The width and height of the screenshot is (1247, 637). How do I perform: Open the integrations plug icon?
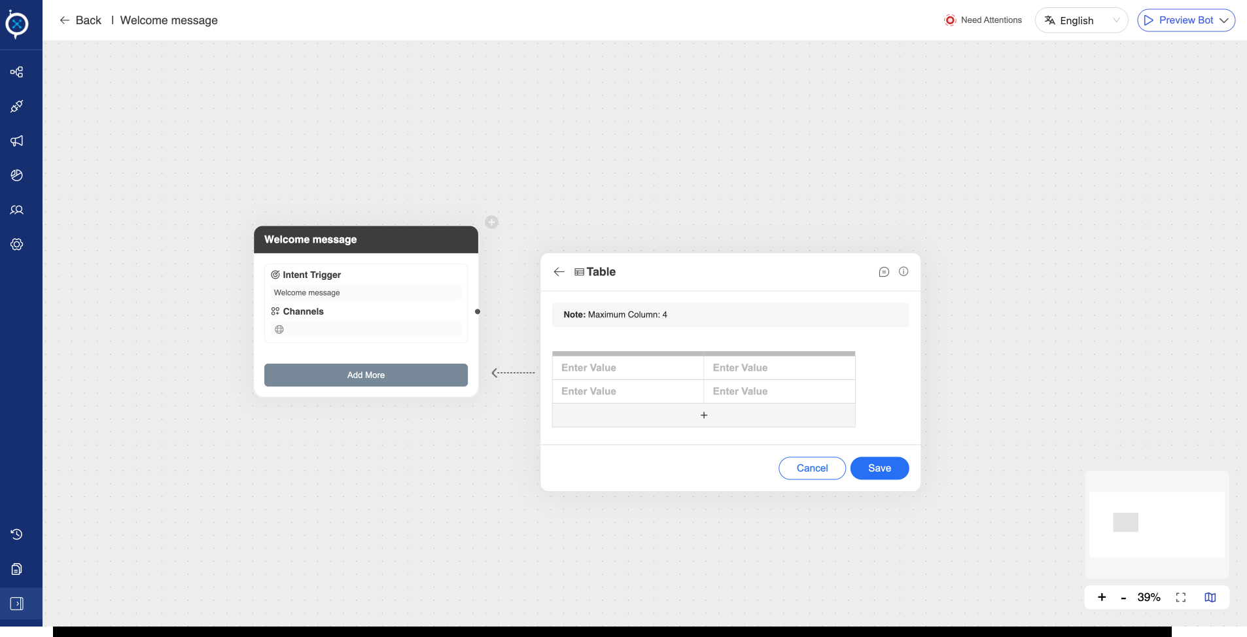17,106
